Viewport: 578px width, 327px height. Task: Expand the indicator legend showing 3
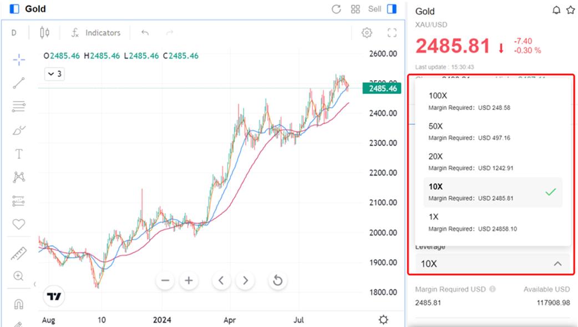[x=54, y=74]
